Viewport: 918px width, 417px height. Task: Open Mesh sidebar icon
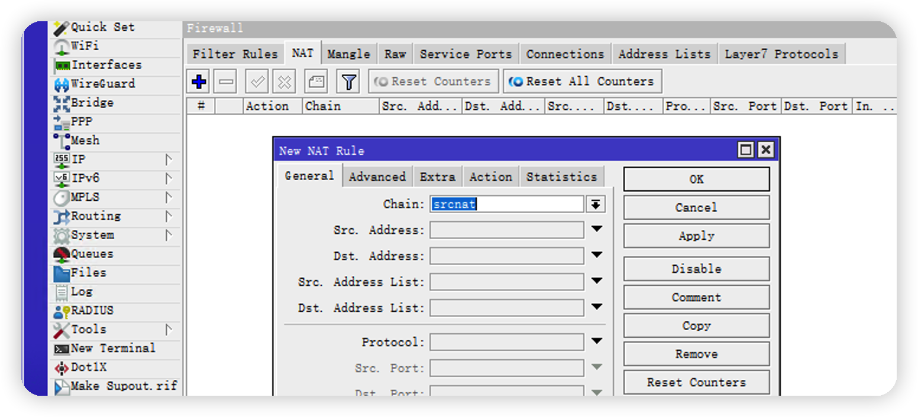[62, 141]
